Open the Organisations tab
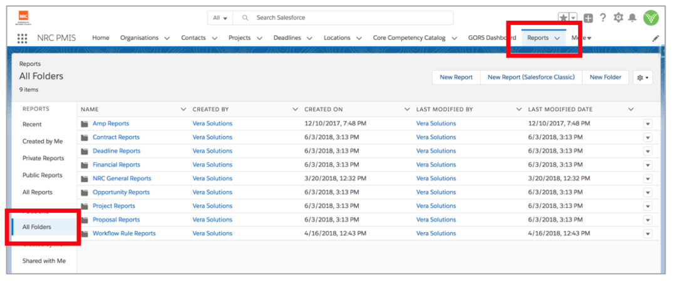675x283 pixels. (x=140, y=38)
